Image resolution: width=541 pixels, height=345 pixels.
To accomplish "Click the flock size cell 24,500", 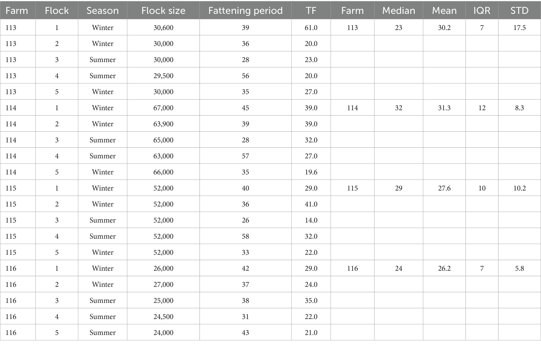I will (x=163, y=316).
